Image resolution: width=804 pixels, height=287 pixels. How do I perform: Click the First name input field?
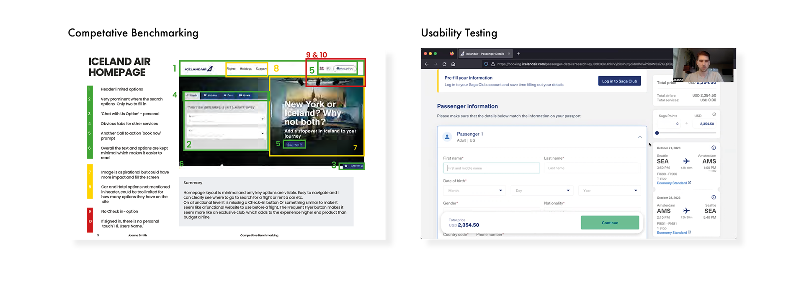(x=491, y=168)
